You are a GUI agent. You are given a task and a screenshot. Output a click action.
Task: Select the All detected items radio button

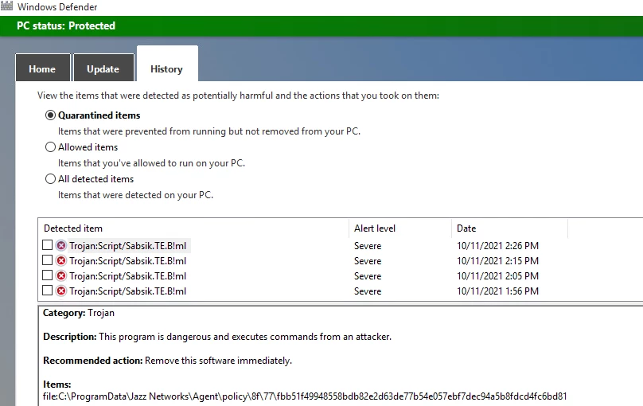(x=50, y=179)
